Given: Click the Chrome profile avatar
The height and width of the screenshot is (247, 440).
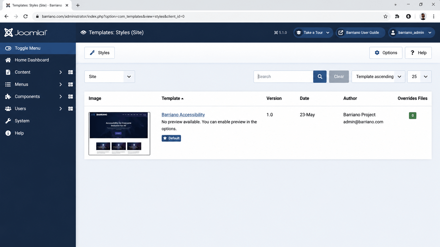Looking at the screenshot, I should 423,16.
